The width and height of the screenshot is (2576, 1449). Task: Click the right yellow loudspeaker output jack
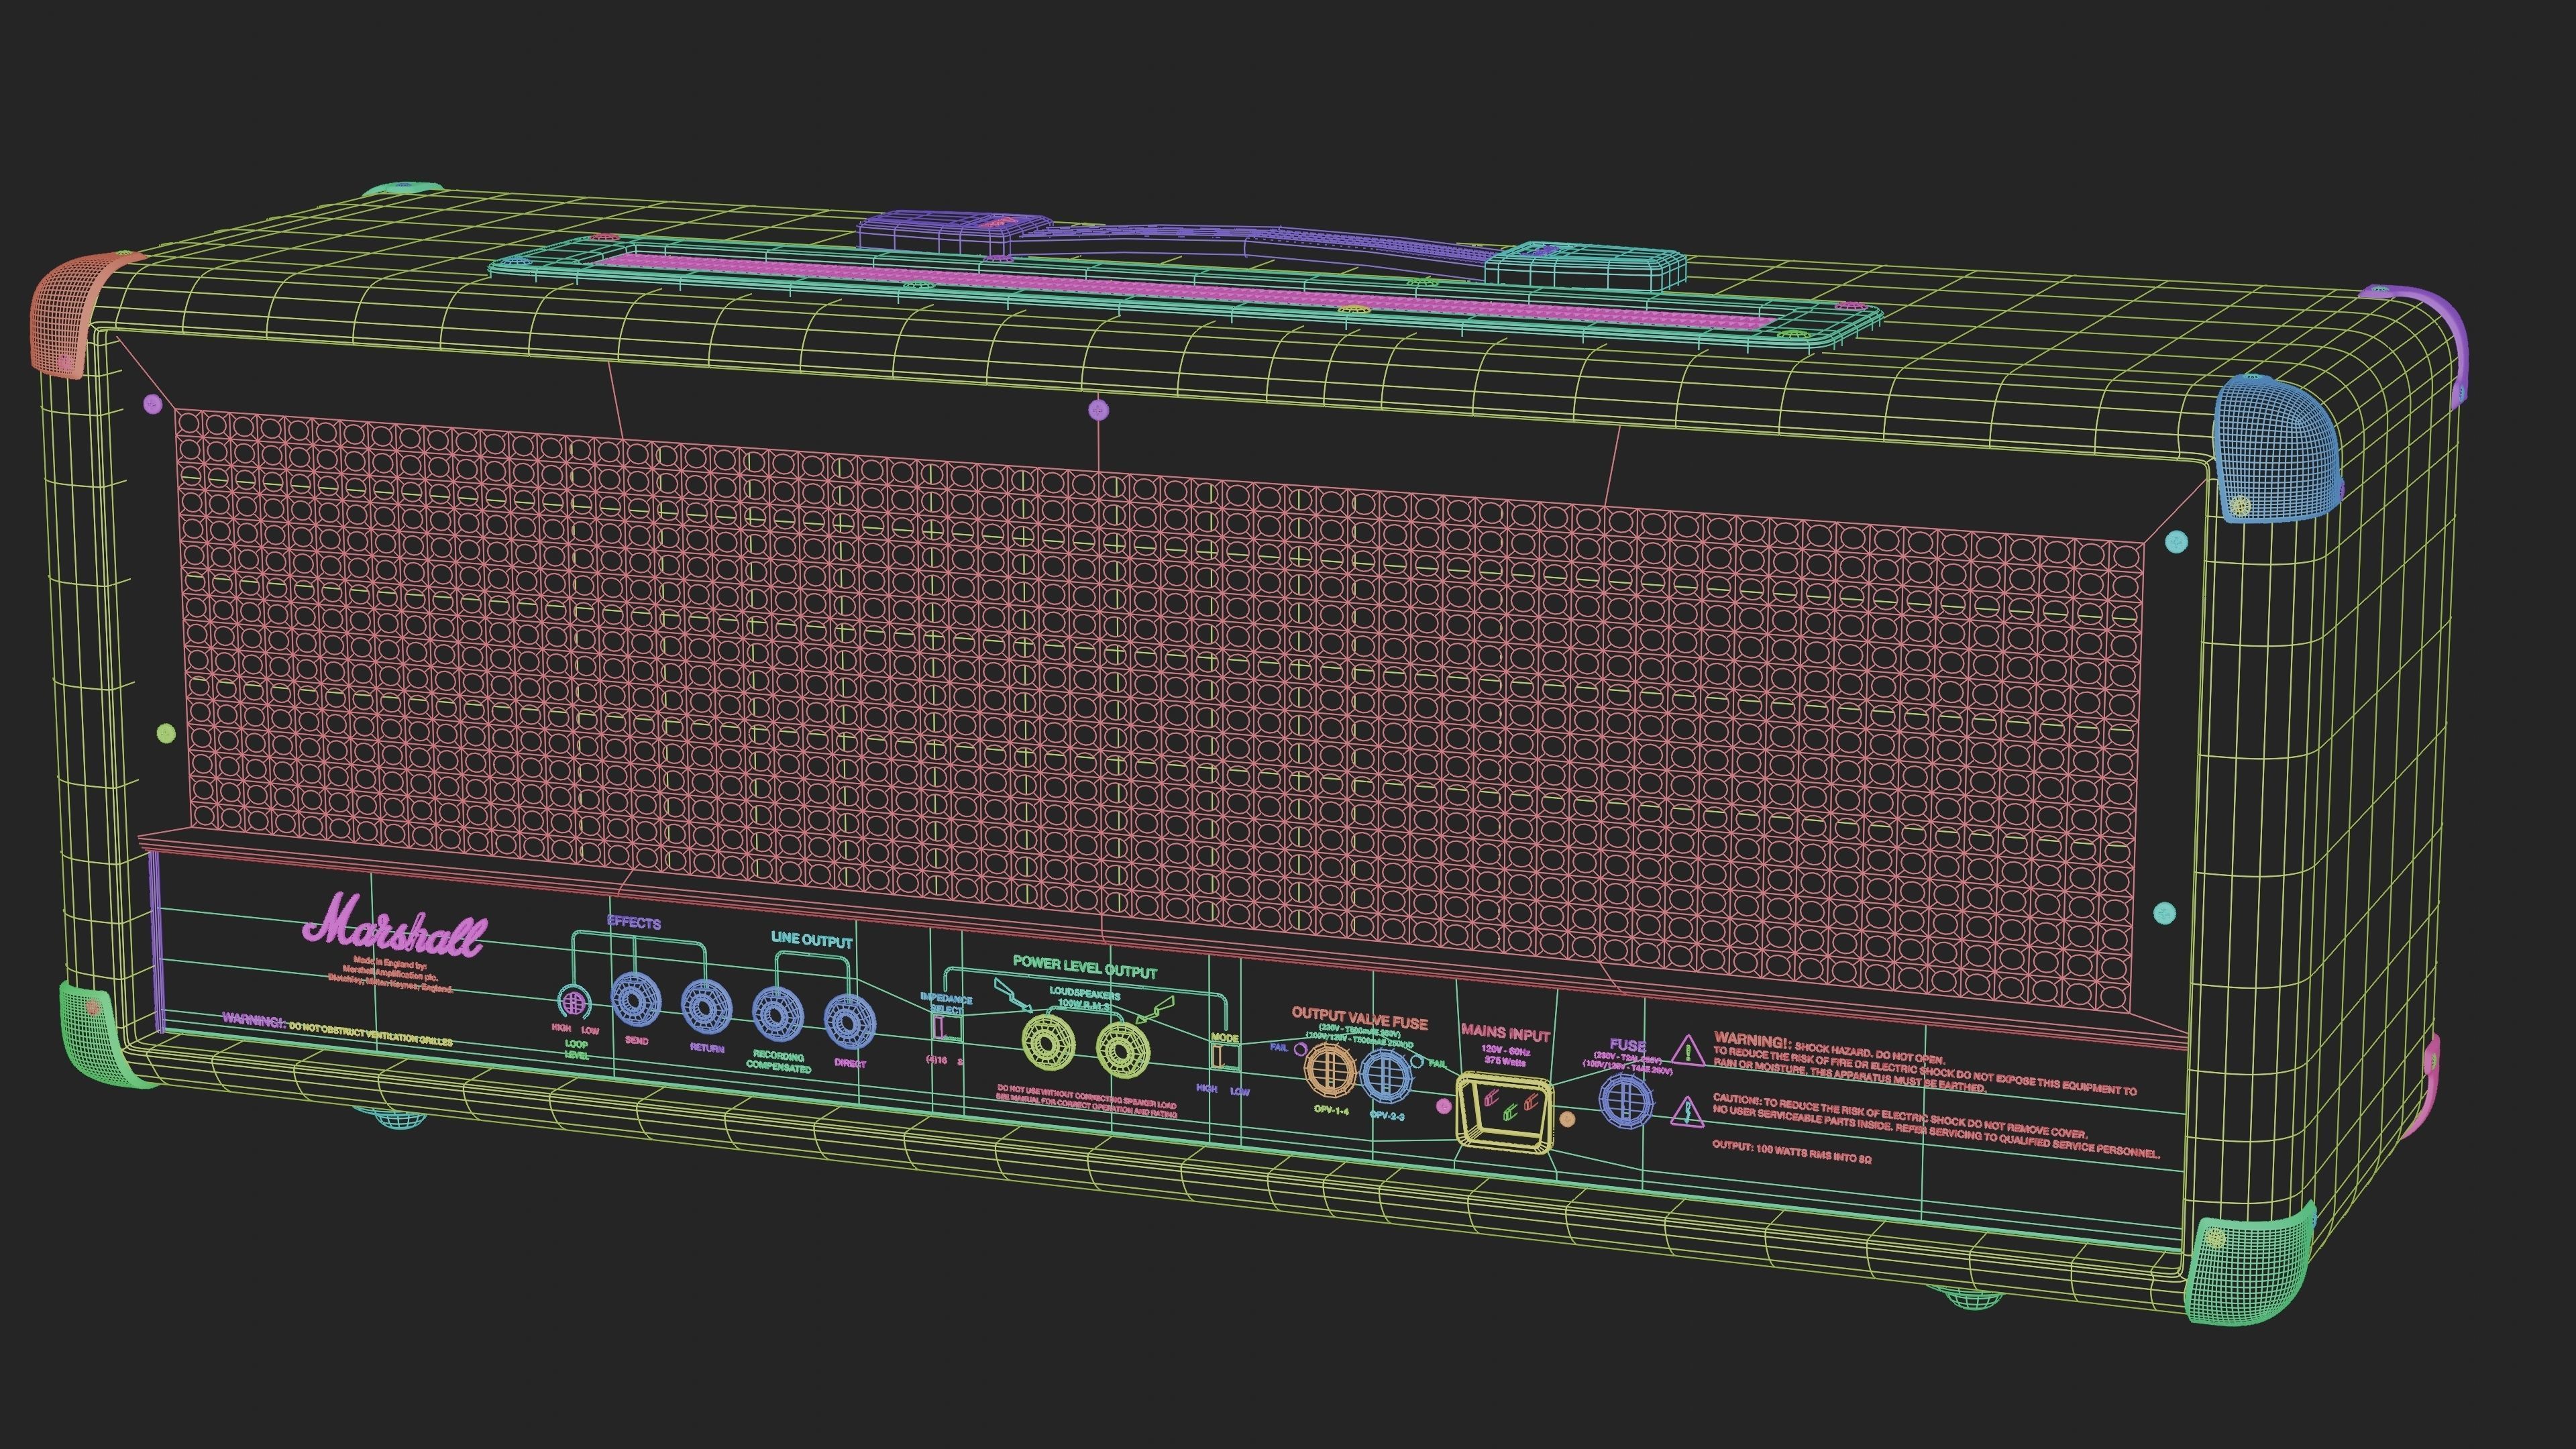pos(1122,1050)
